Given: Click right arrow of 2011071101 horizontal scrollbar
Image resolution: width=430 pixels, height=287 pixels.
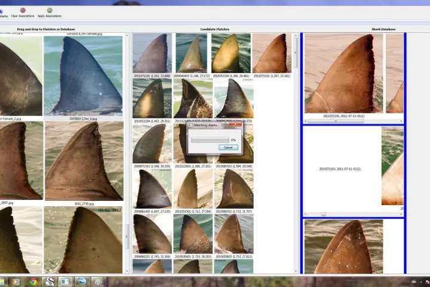Looking at the screenshot, I should (401, 121).
